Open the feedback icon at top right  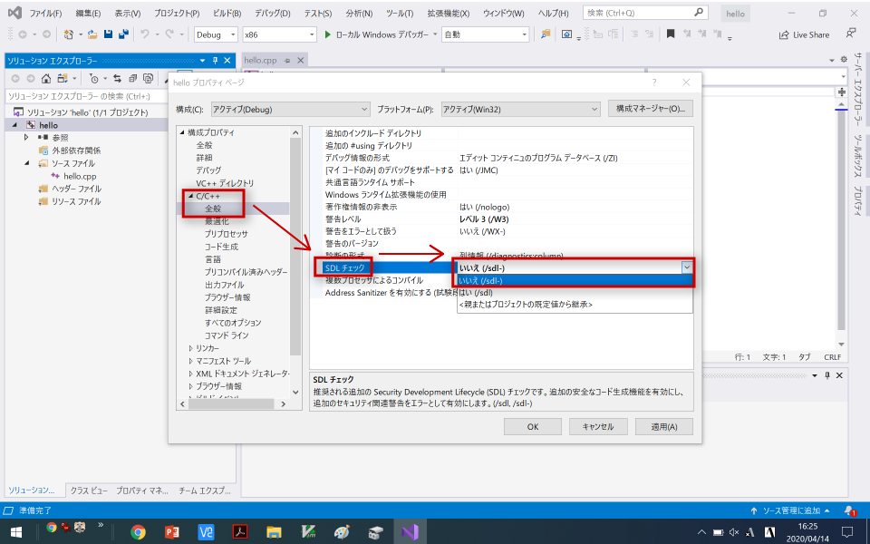[851, 34]
